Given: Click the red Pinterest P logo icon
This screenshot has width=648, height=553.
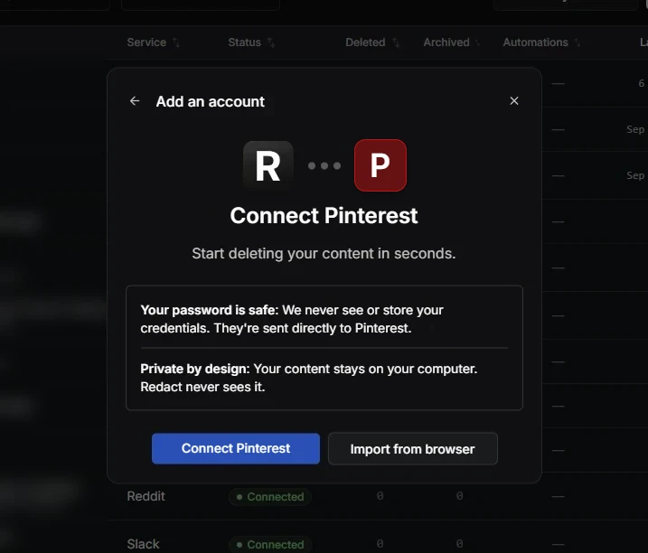Looking at the screenshot, I should [380, 165].
